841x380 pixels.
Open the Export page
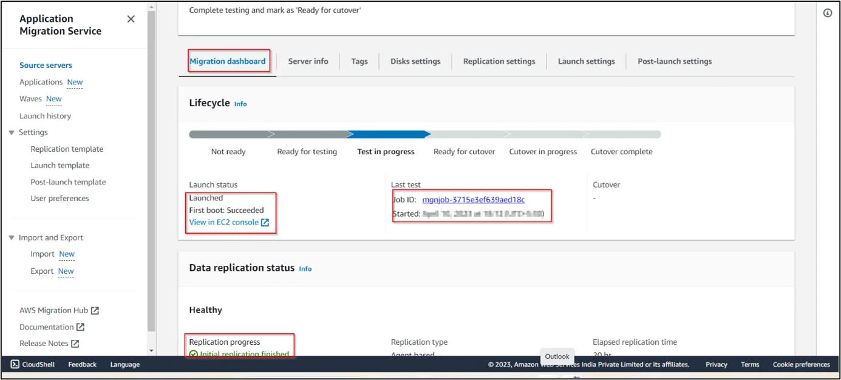[x=42, y=271]
